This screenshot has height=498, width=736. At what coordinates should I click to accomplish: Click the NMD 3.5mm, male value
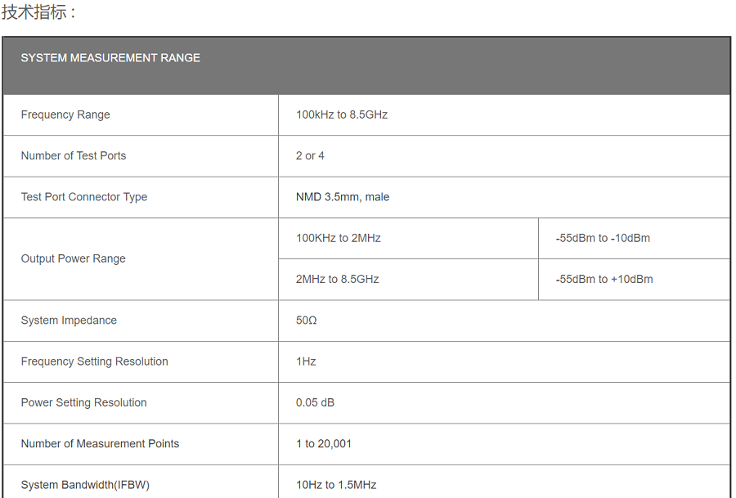[x=343, y=197]
